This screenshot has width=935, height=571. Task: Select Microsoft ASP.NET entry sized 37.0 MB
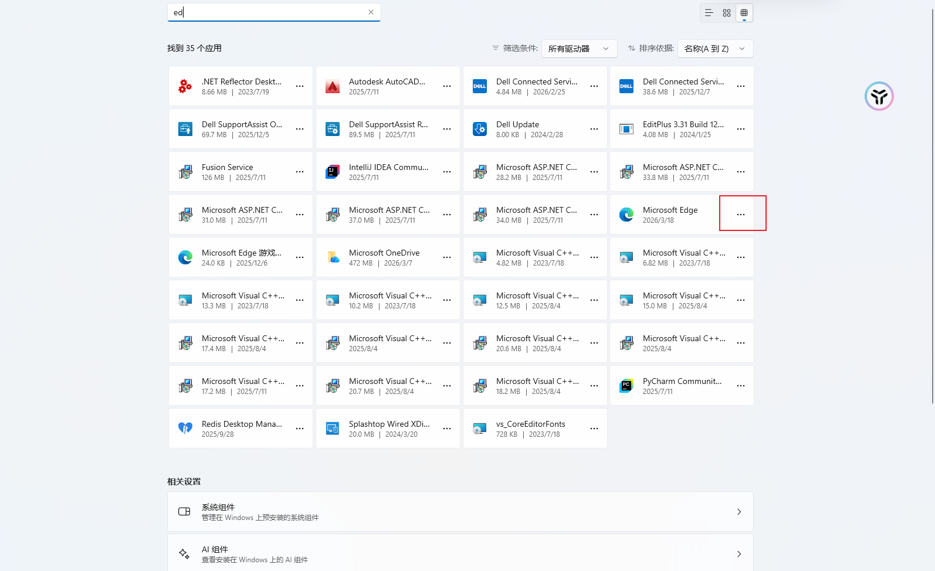[x=388, y=215]
